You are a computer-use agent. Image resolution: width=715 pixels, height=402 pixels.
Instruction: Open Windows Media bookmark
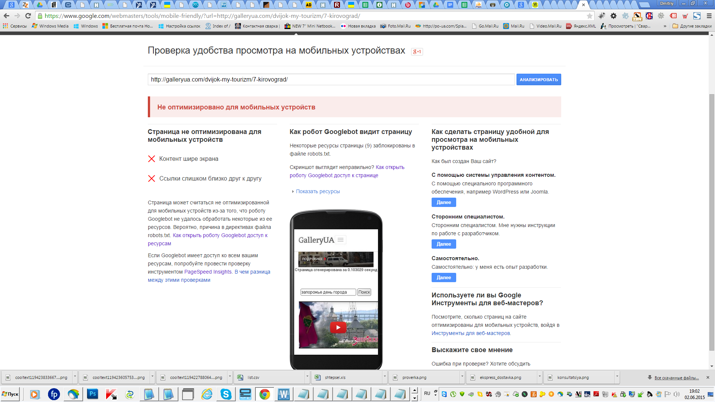coord(50,26)
